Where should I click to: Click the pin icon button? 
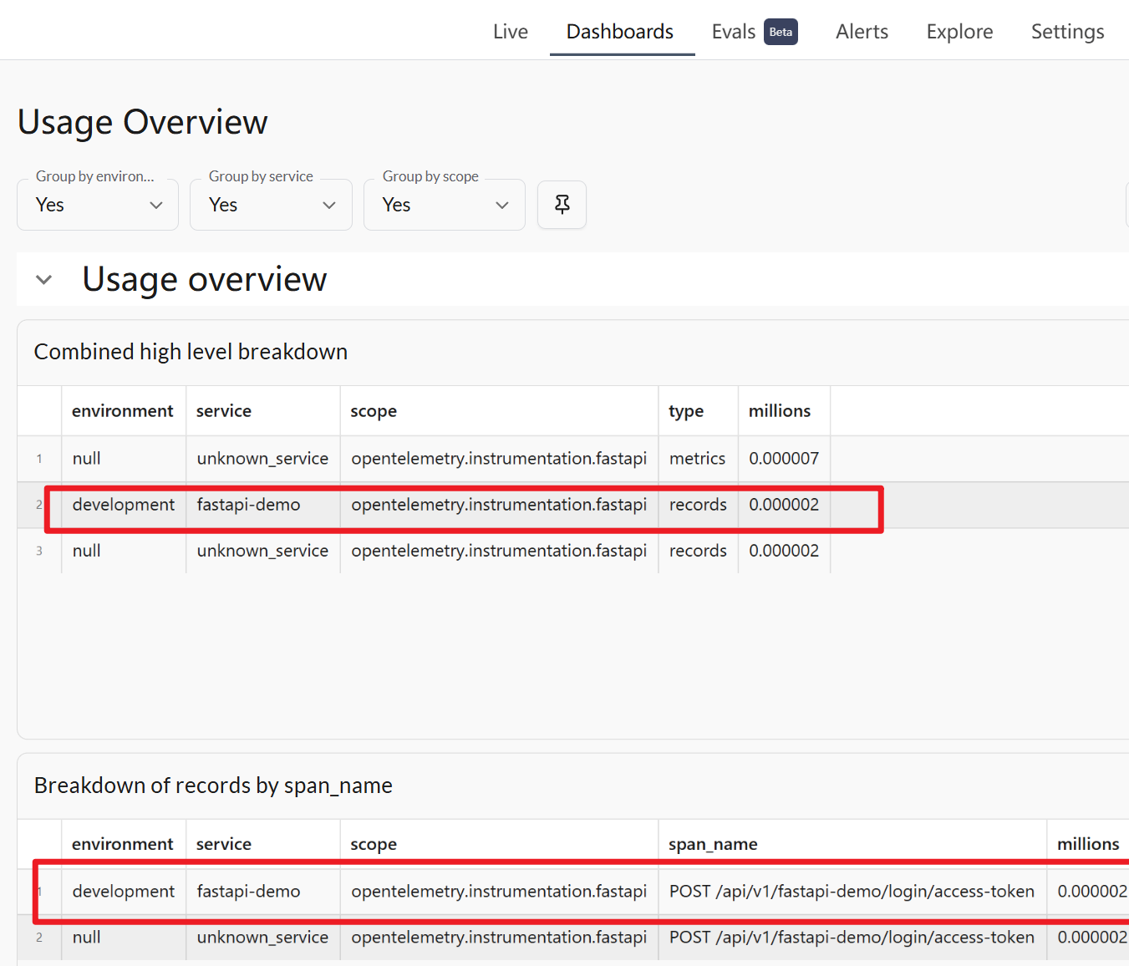point(562,205)
